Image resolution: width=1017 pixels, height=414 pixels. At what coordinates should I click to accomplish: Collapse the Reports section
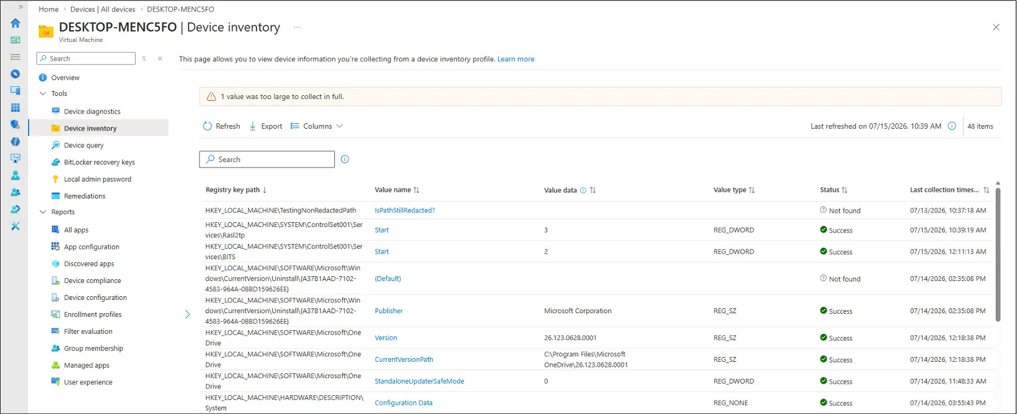(43, 212)
